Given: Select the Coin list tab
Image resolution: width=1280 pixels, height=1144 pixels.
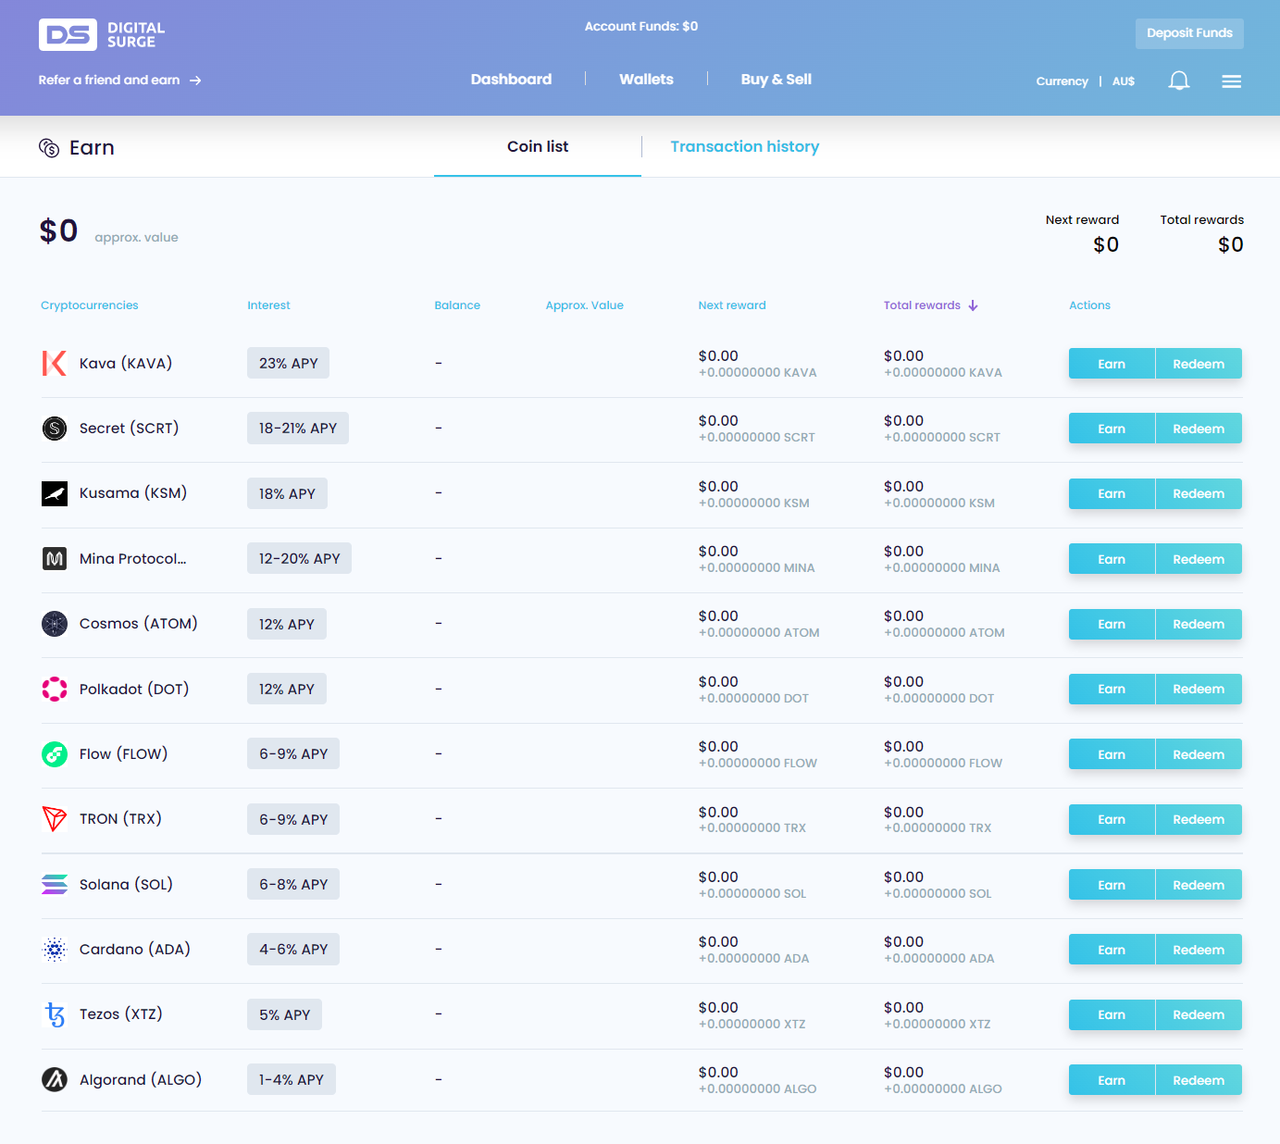Looking at the screenshot, I should [x=538, y=146].
